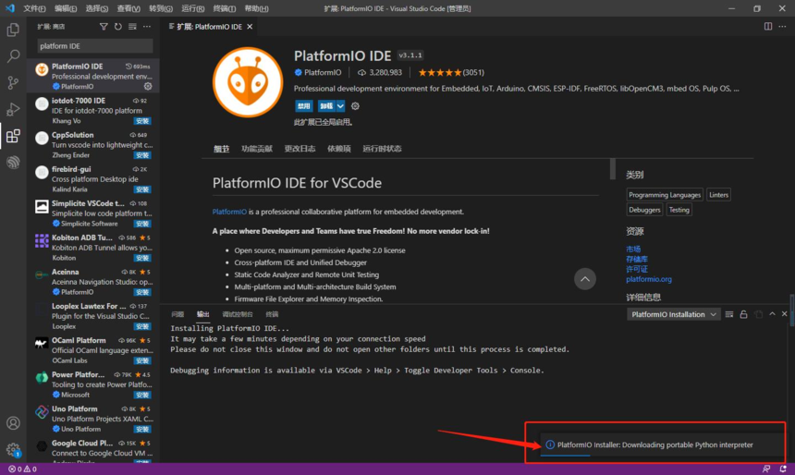
Task: Open the Search view in activity bar
Action: [x=13, y=55]
